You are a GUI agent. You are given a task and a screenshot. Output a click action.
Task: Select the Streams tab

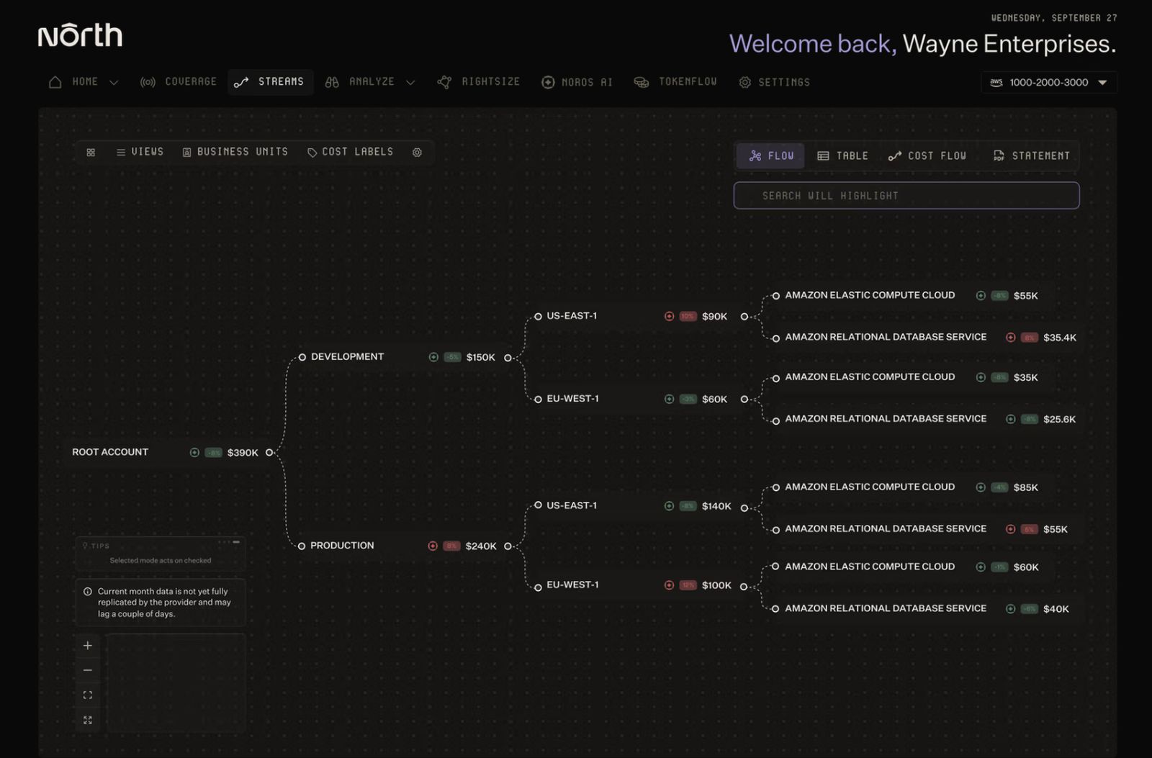coord(269,82)
